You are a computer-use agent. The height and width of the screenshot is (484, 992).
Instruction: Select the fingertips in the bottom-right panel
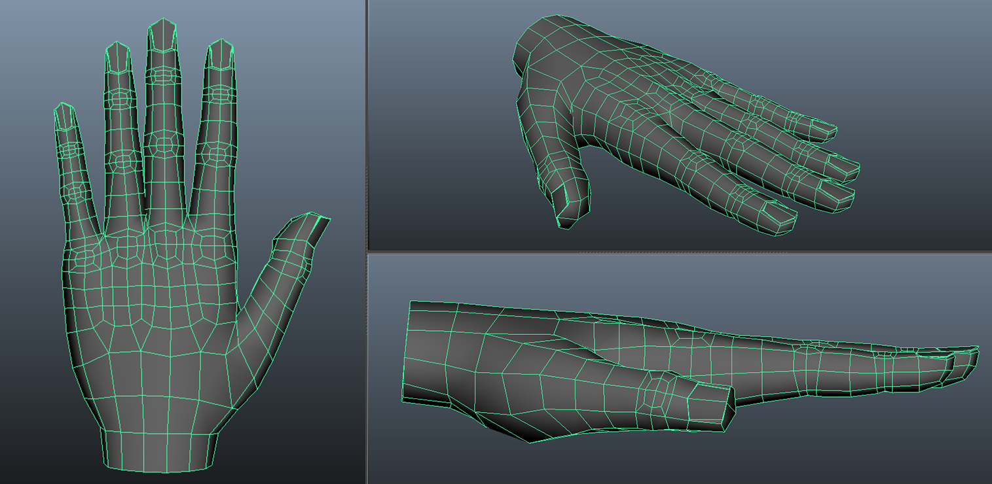[x=963, y=358]
